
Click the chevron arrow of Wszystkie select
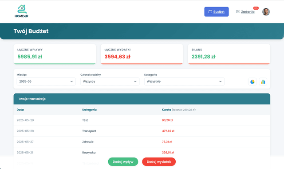click(220, 81)
